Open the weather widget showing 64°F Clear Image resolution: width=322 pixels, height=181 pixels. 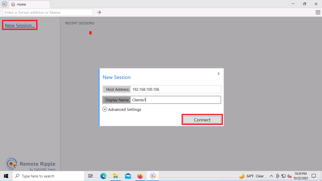(x=251, y=176)
